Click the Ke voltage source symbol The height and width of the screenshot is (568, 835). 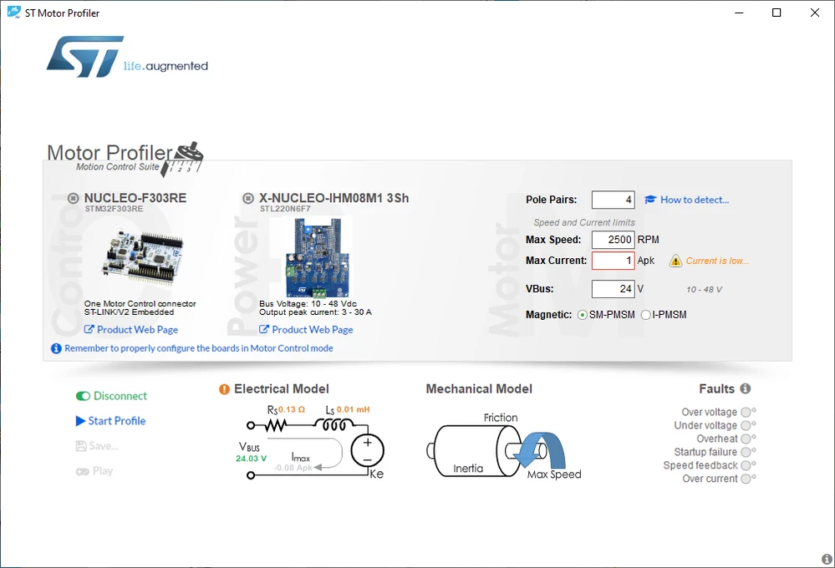tap(368, 450)
